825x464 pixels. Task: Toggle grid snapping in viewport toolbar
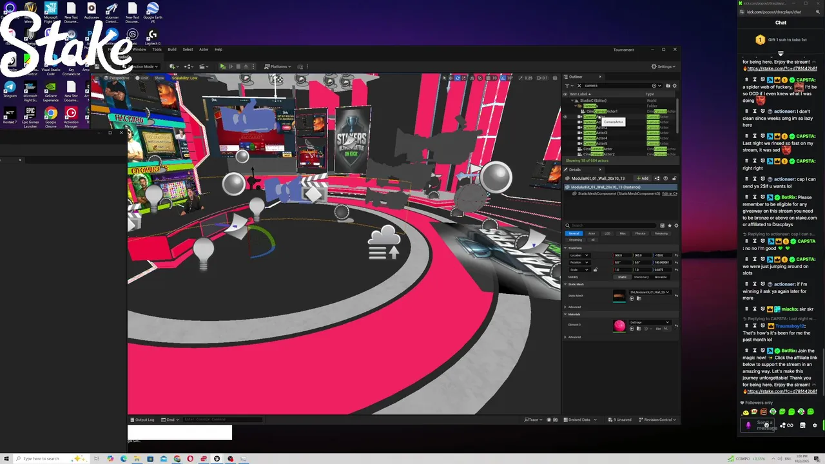pyautogui.click(x=489, y=78)
